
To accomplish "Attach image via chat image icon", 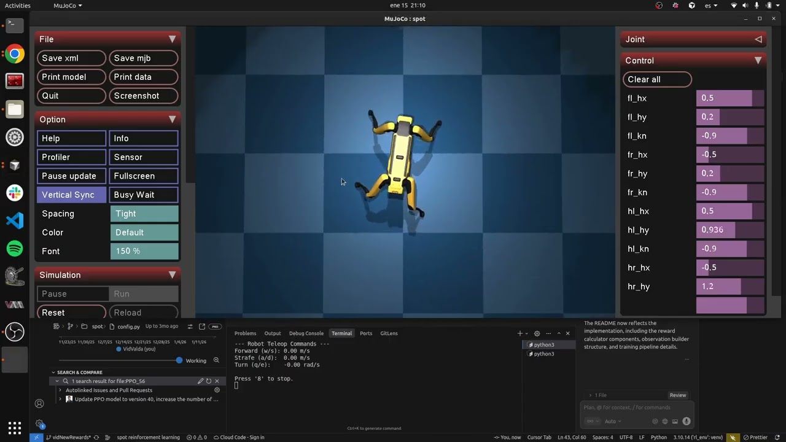I will point(675,421).
